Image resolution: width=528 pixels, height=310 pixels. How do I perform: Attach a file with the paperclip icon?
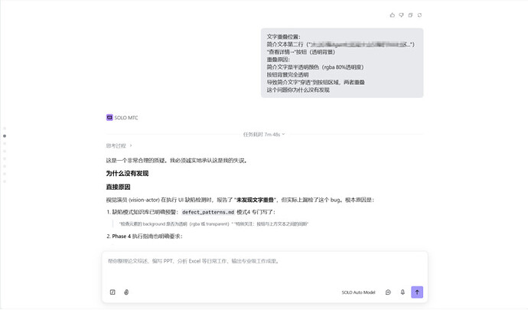(126, 292)
